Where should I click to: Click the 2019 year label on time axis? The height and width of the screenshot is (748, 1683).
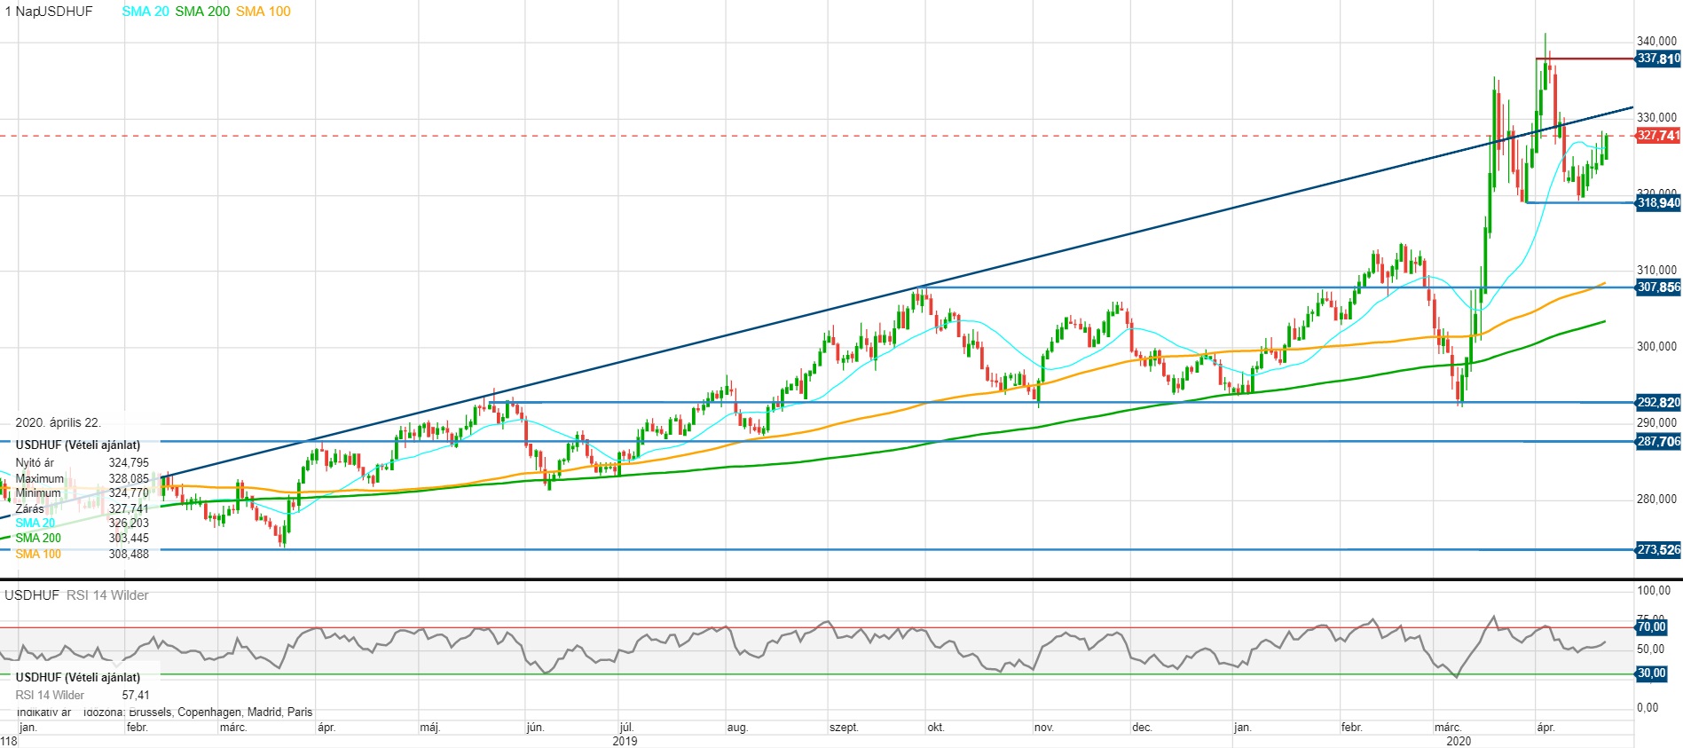pyautogui.click(x=625, y=741)
